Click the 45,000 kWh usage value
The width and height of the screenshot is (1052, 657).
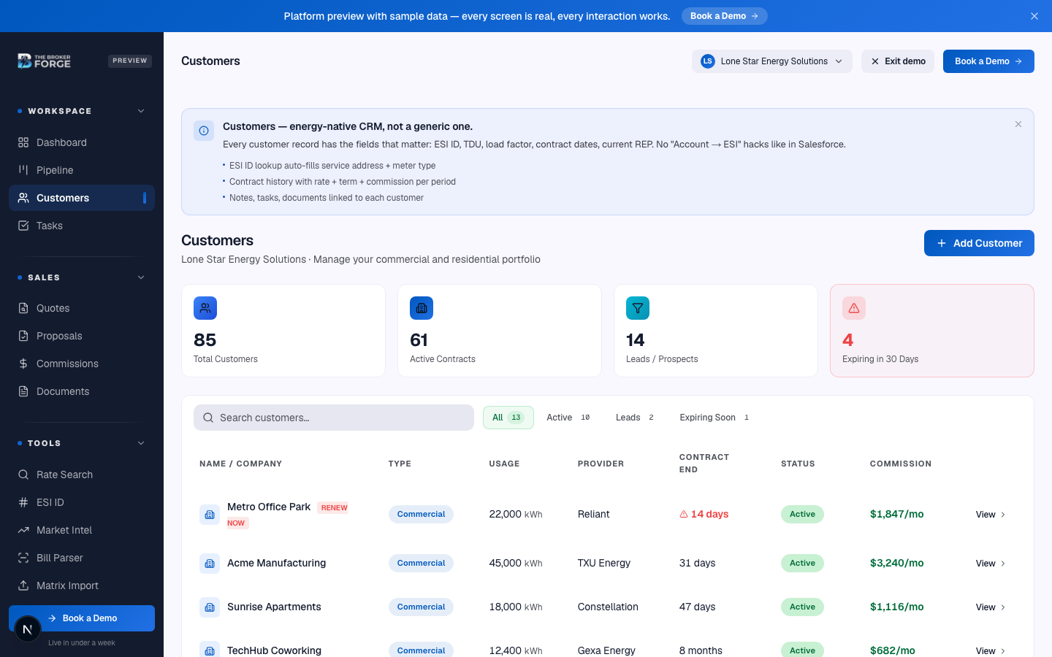[x=516, y=563]
